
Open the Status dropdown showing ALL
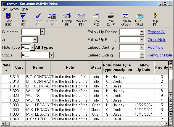click(x=51, y=55)
